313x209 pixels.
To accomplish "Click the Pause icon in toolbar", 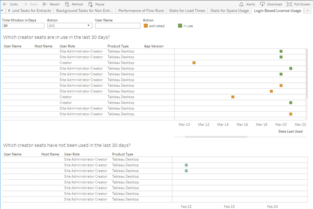I will 90,4.
